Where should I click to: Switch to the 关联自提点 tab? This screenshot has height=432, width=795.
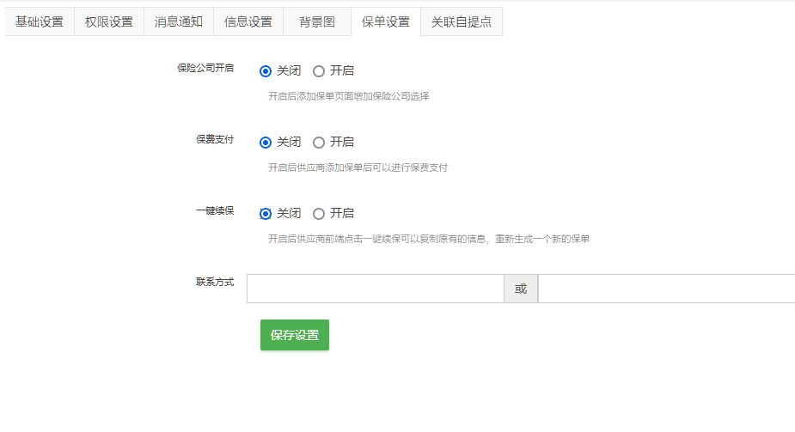[x=462, y=21]
